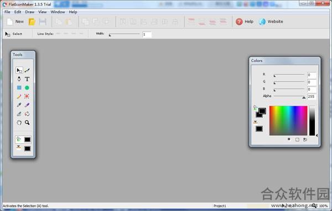
Task: Click the R value input box
Action: [312, 75]
